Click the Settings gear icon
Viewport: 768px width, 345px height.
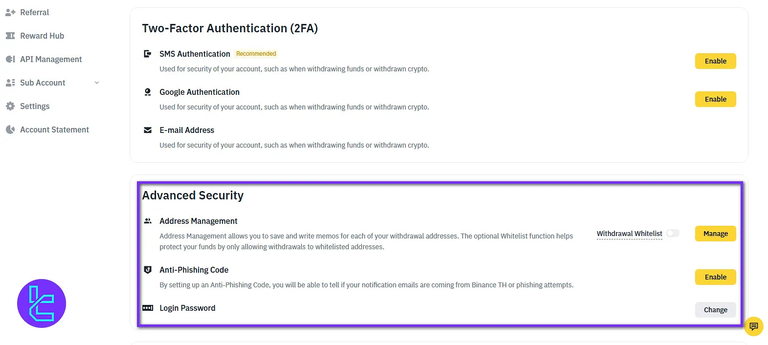click(x=10, y=107)
